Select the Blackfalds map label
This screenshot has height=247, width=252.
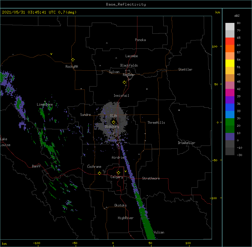pos(129,65)
